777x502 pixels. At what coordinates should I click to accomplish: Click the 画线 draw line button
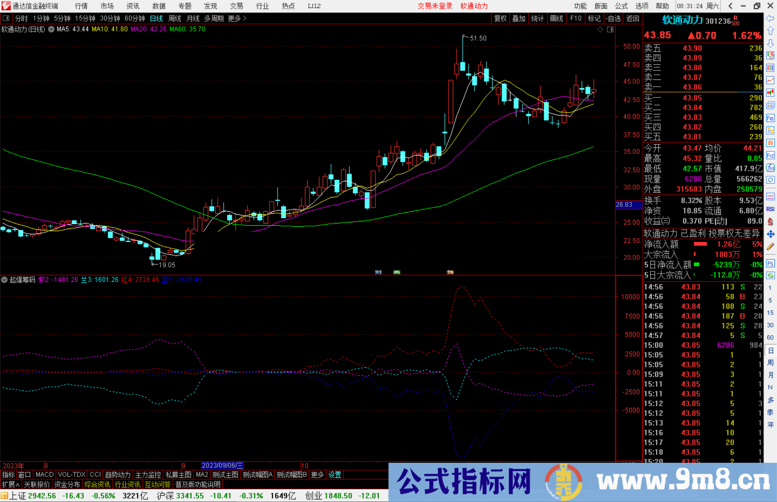[x=556, y=18]
